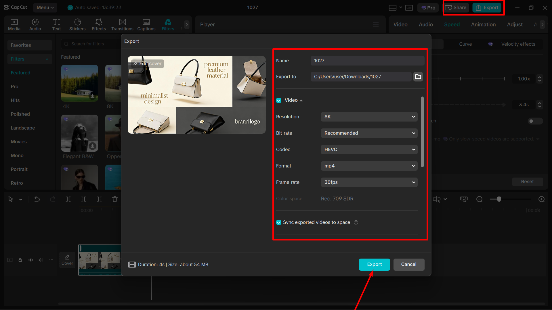Click the Export button in the dialog

(x=374, y=264)
